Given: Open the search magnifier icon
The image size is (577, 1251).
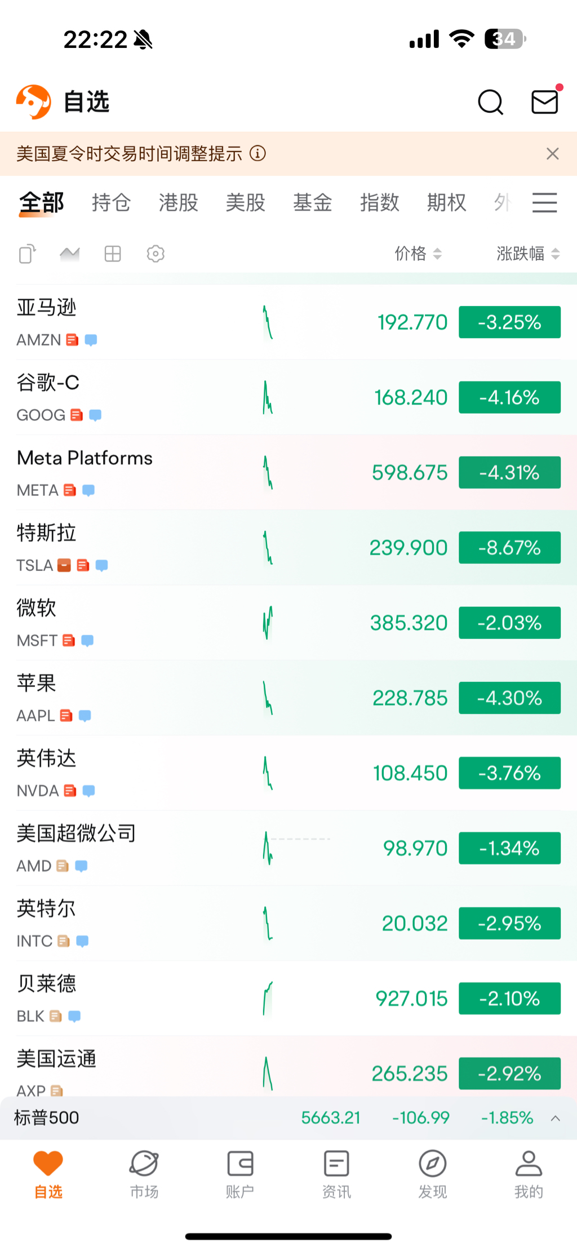Looking at the screenshot, I should pyautogui.click(x=490, y=102).
